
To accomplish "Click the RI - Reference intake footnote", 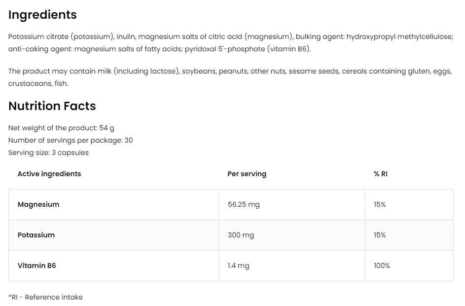I will pos(45,297).
